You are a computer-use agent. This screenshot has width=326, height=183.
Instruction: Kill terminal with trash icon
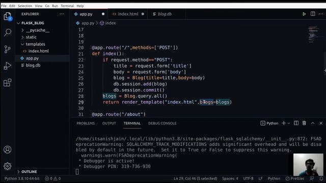tap(304, 123)
